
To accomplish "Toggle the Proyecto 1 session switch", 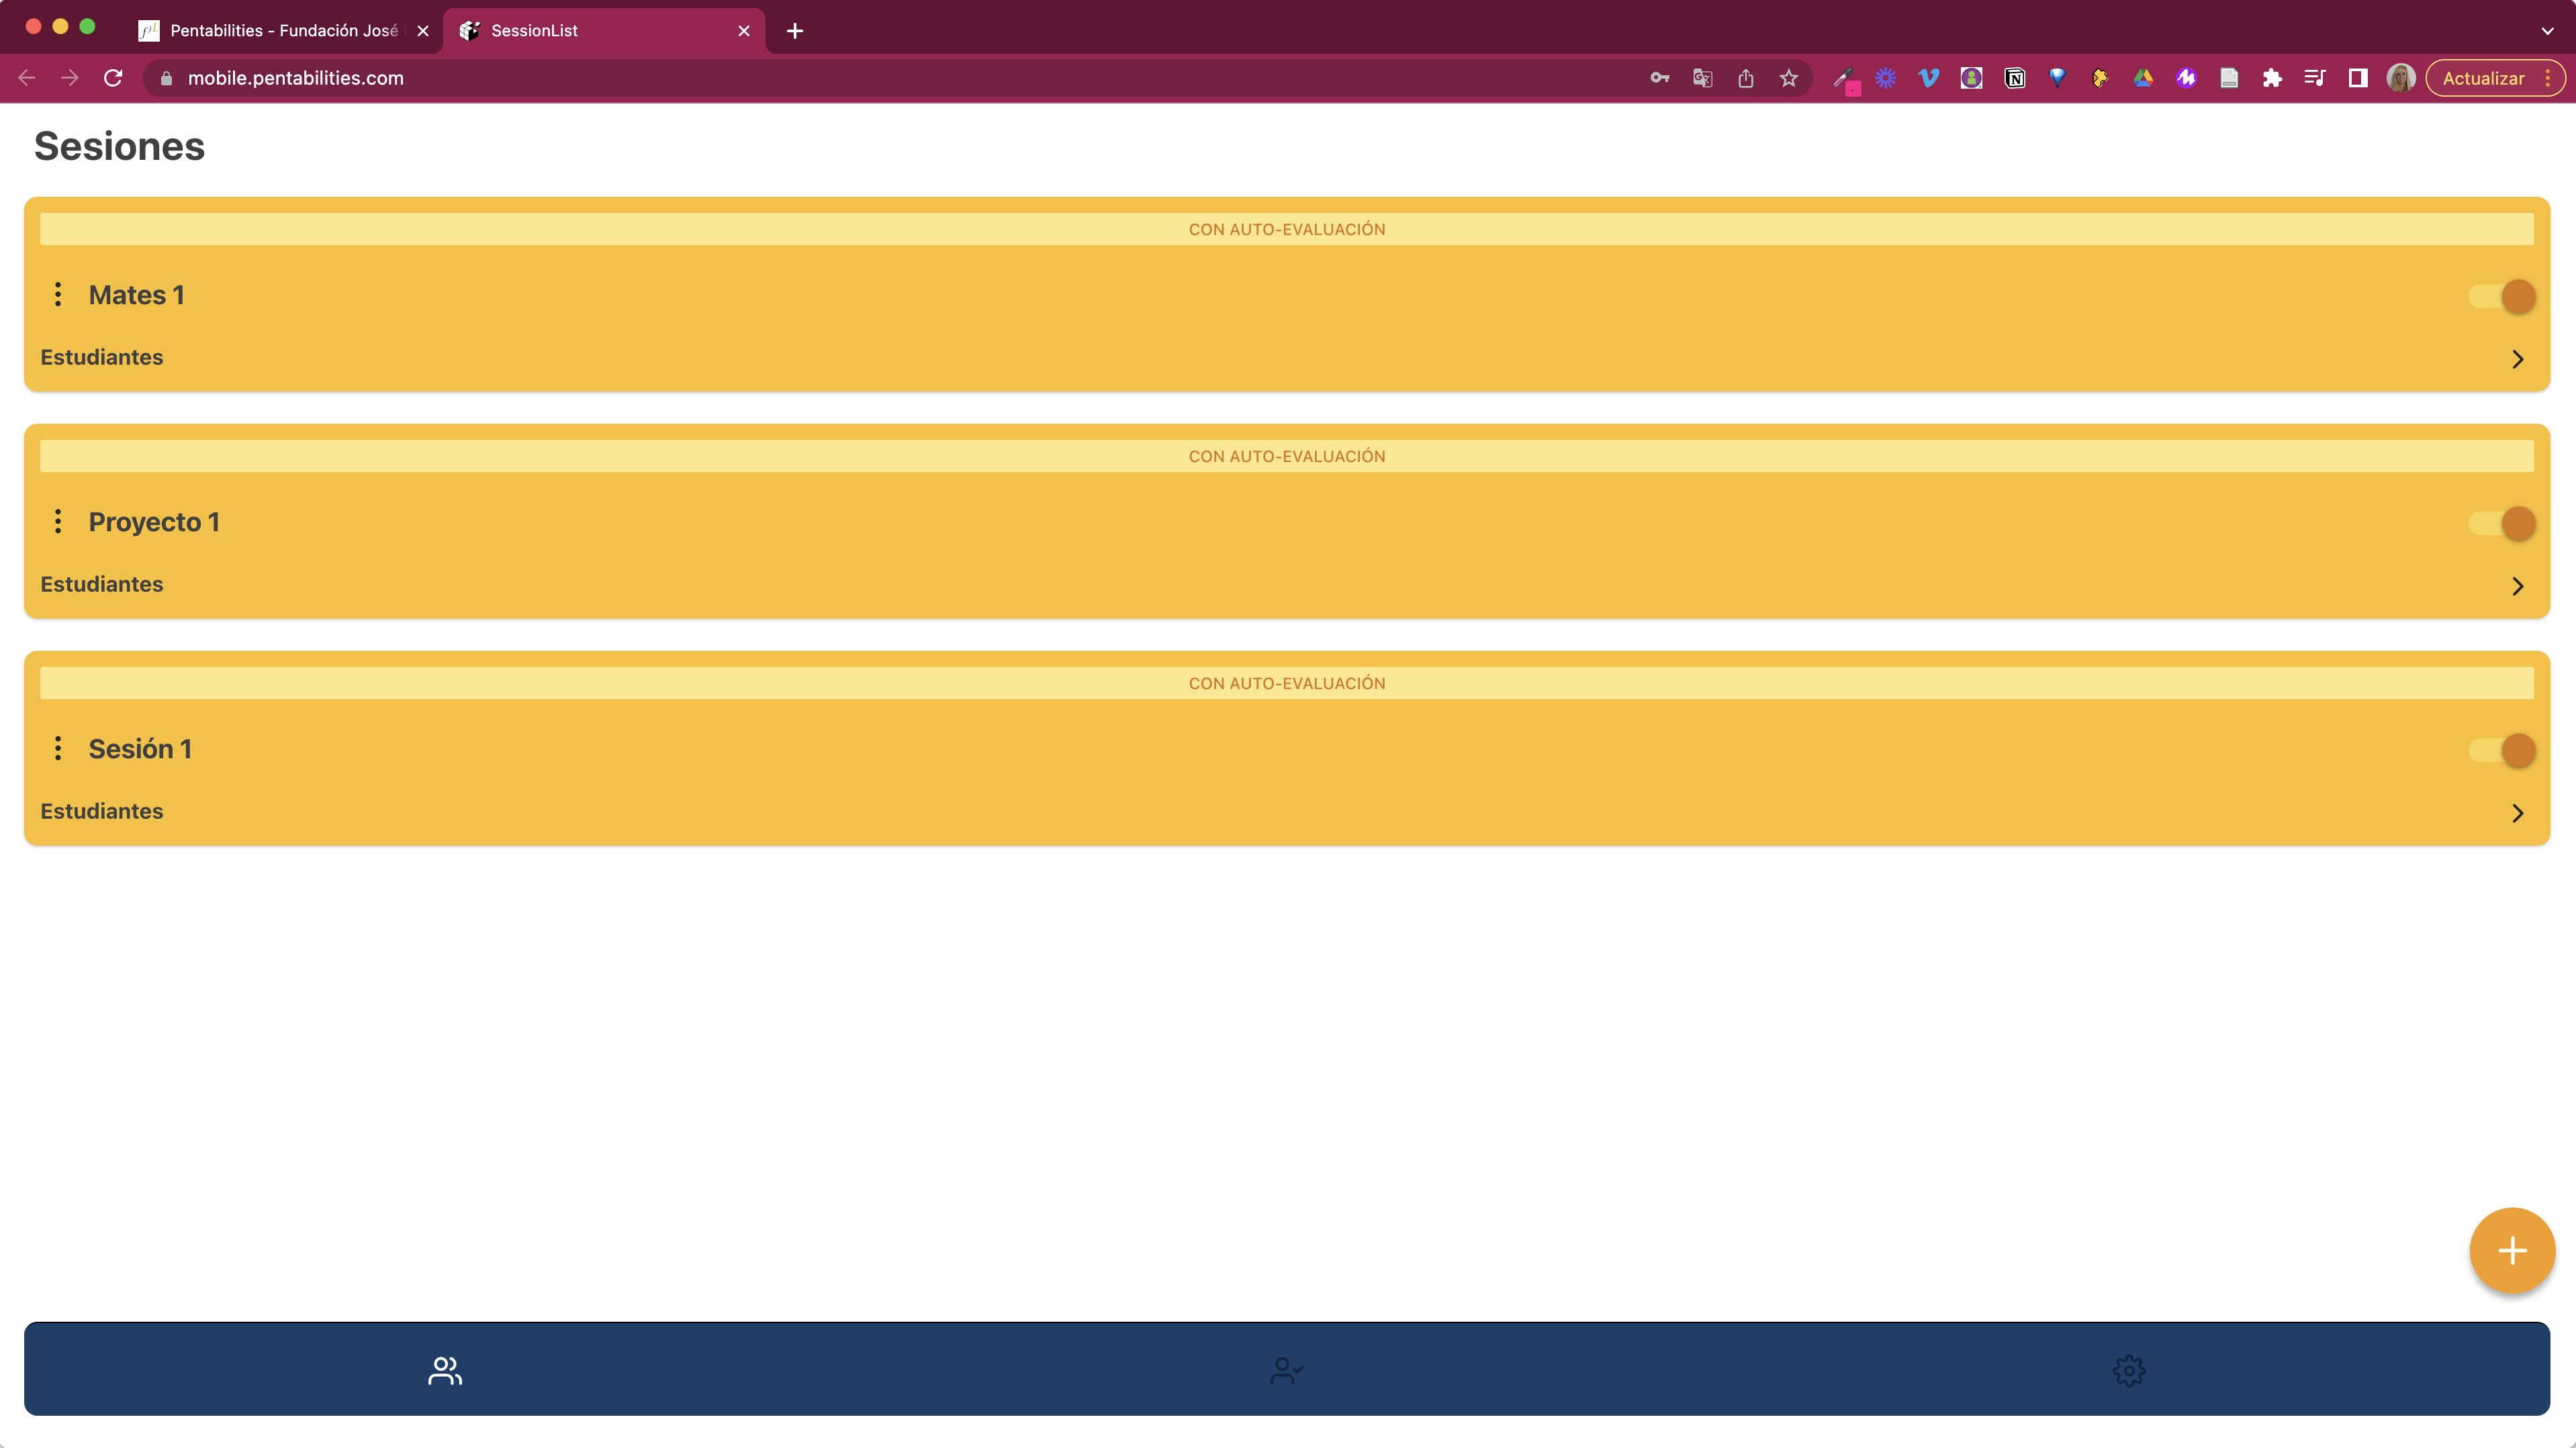I will [2502, 523].
